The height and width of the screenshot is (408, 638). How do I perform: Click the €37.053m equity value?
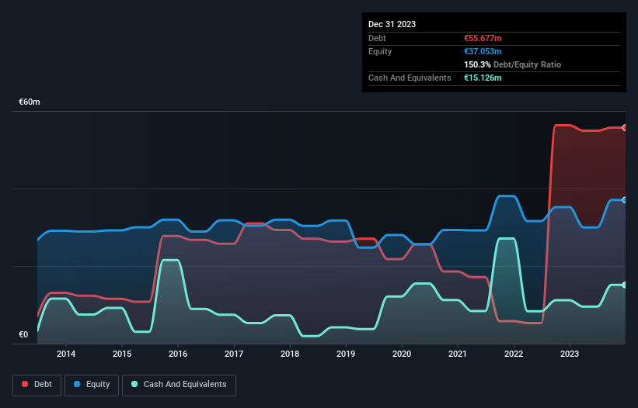coord(483,51)
